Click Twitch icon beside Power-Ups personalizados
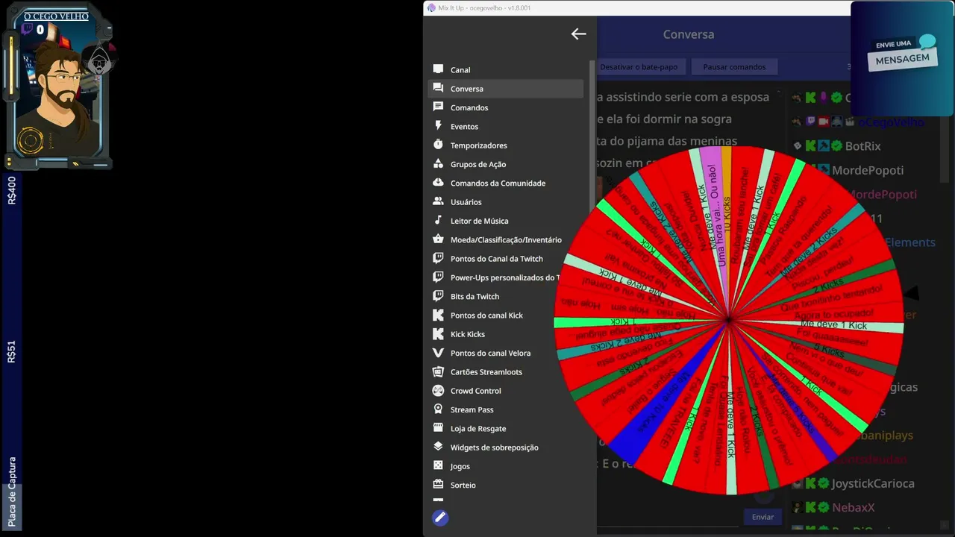The height and width of the screenshot is (537, 955). point(438,277)
